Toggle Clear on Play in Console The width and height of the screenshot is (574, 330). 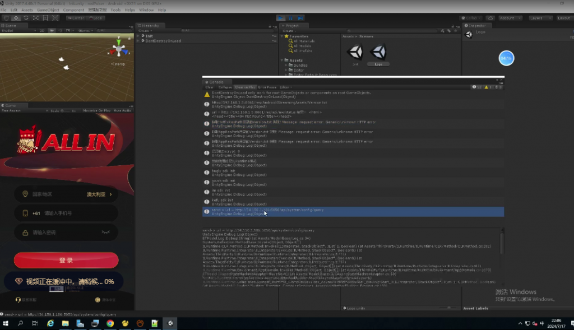pos(246,87)
